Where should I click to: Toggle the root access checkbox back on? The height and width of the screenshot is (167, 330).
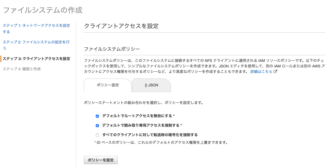(x=97, y=116)
